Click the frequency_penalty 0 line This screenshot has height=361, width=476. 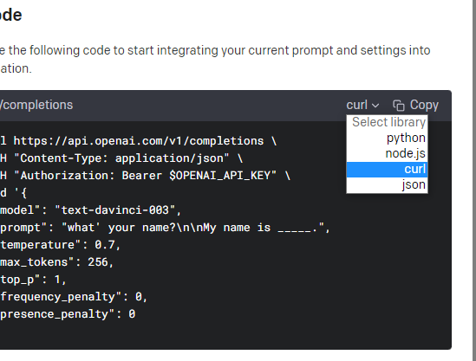coord(74,297)
